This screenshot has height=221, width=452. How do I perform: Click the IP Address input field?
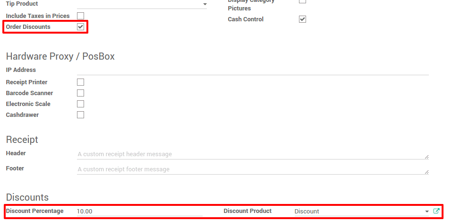[253, 70]
